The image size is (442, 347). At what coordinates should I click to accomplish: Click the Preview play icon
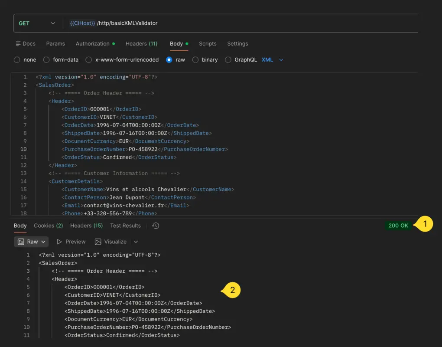59,242
